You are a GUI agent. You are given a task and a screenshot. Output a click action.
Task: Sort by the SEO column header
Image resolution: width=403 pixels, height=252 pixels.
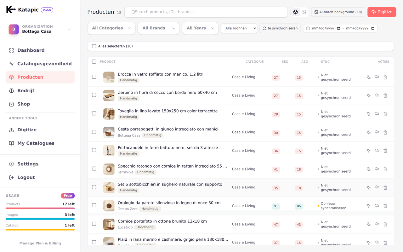point(285,62)
